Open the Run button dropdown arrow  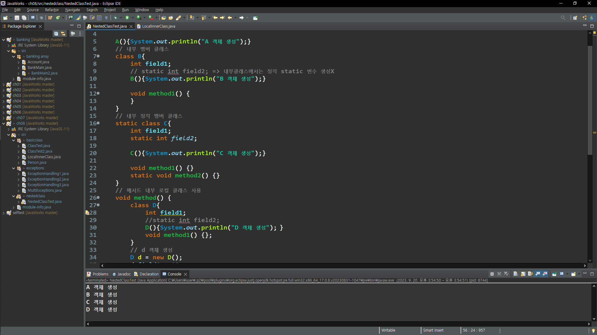tap(133, 18)
